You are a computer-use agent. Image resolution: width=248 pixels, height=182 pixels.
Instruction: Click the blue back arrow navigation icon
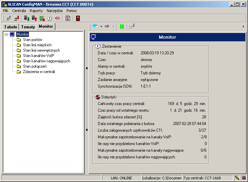coord(95,26)
